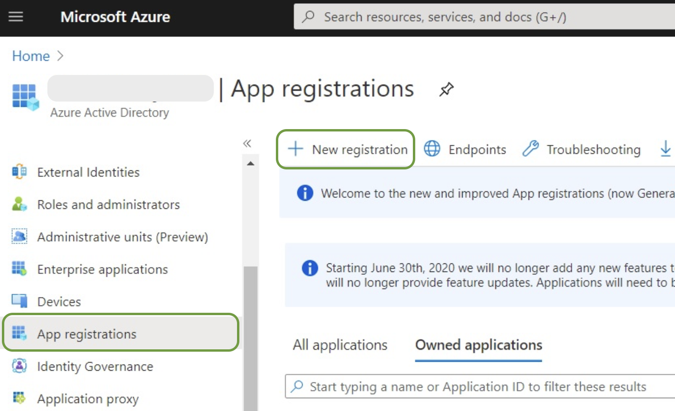Screen dimensions: 675x411
Task: Click the sidebar scroll up arrow
Action: pyautogui.click(x=251, y=164)
